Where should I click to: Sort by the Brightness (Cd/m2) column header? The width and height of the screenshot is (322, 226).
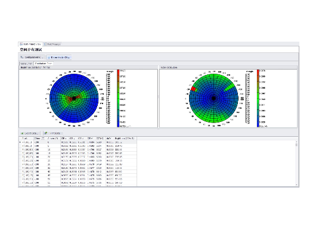[x=125, y=139]
